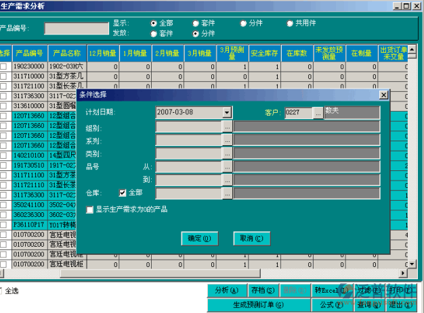The height and width of the screenshot is (313, 424).
Task: Close the 条件选择 dialog with X
Action: 383,95
